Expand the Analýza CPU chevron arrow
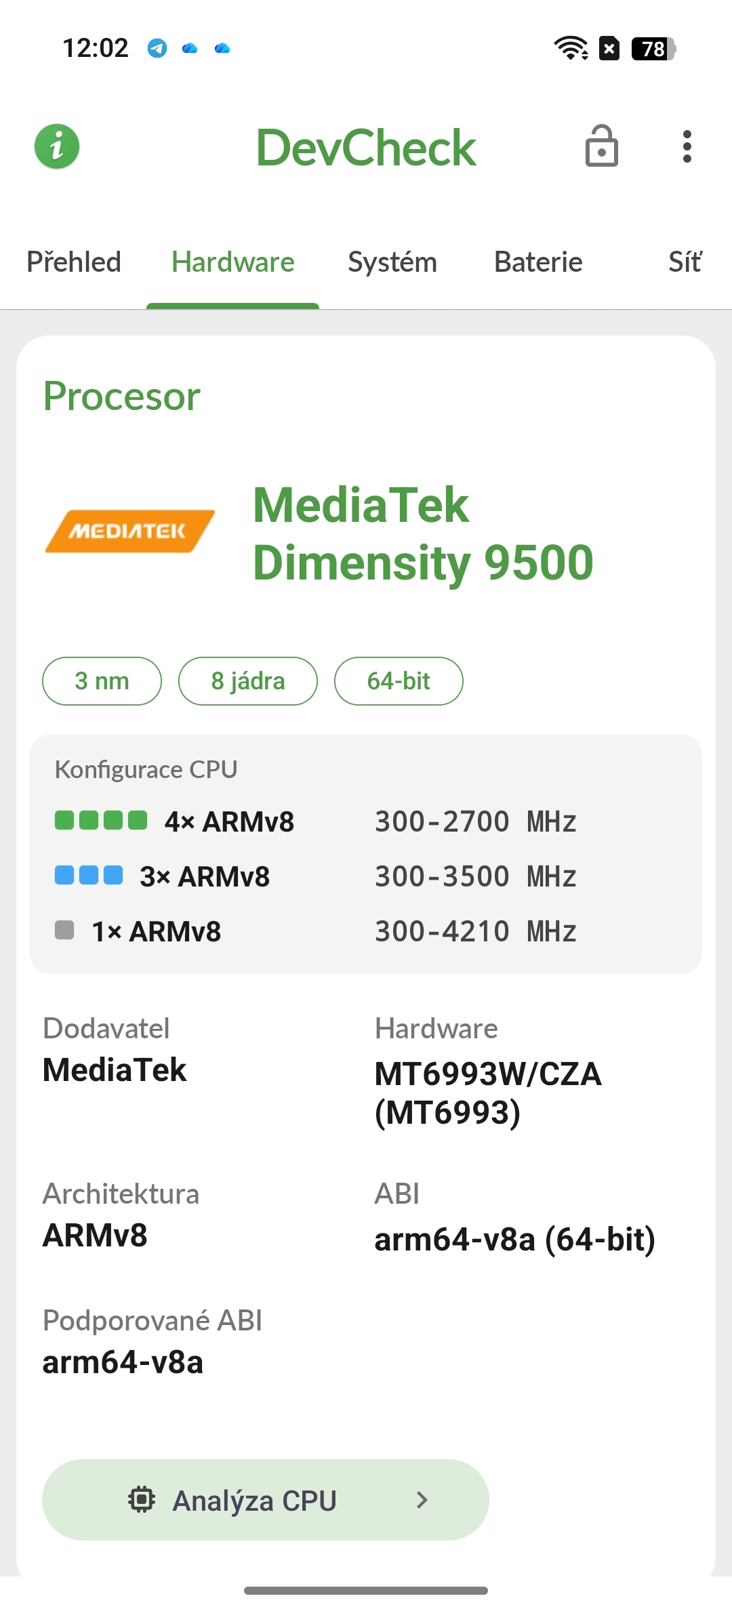Image resolution: width=732 pixels, height=1609 pixels. tap(422, 1499)
